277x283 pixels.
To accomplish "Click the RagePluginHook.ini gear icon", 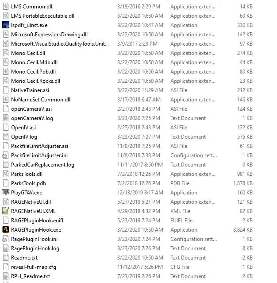I will (x=6, y=239).
